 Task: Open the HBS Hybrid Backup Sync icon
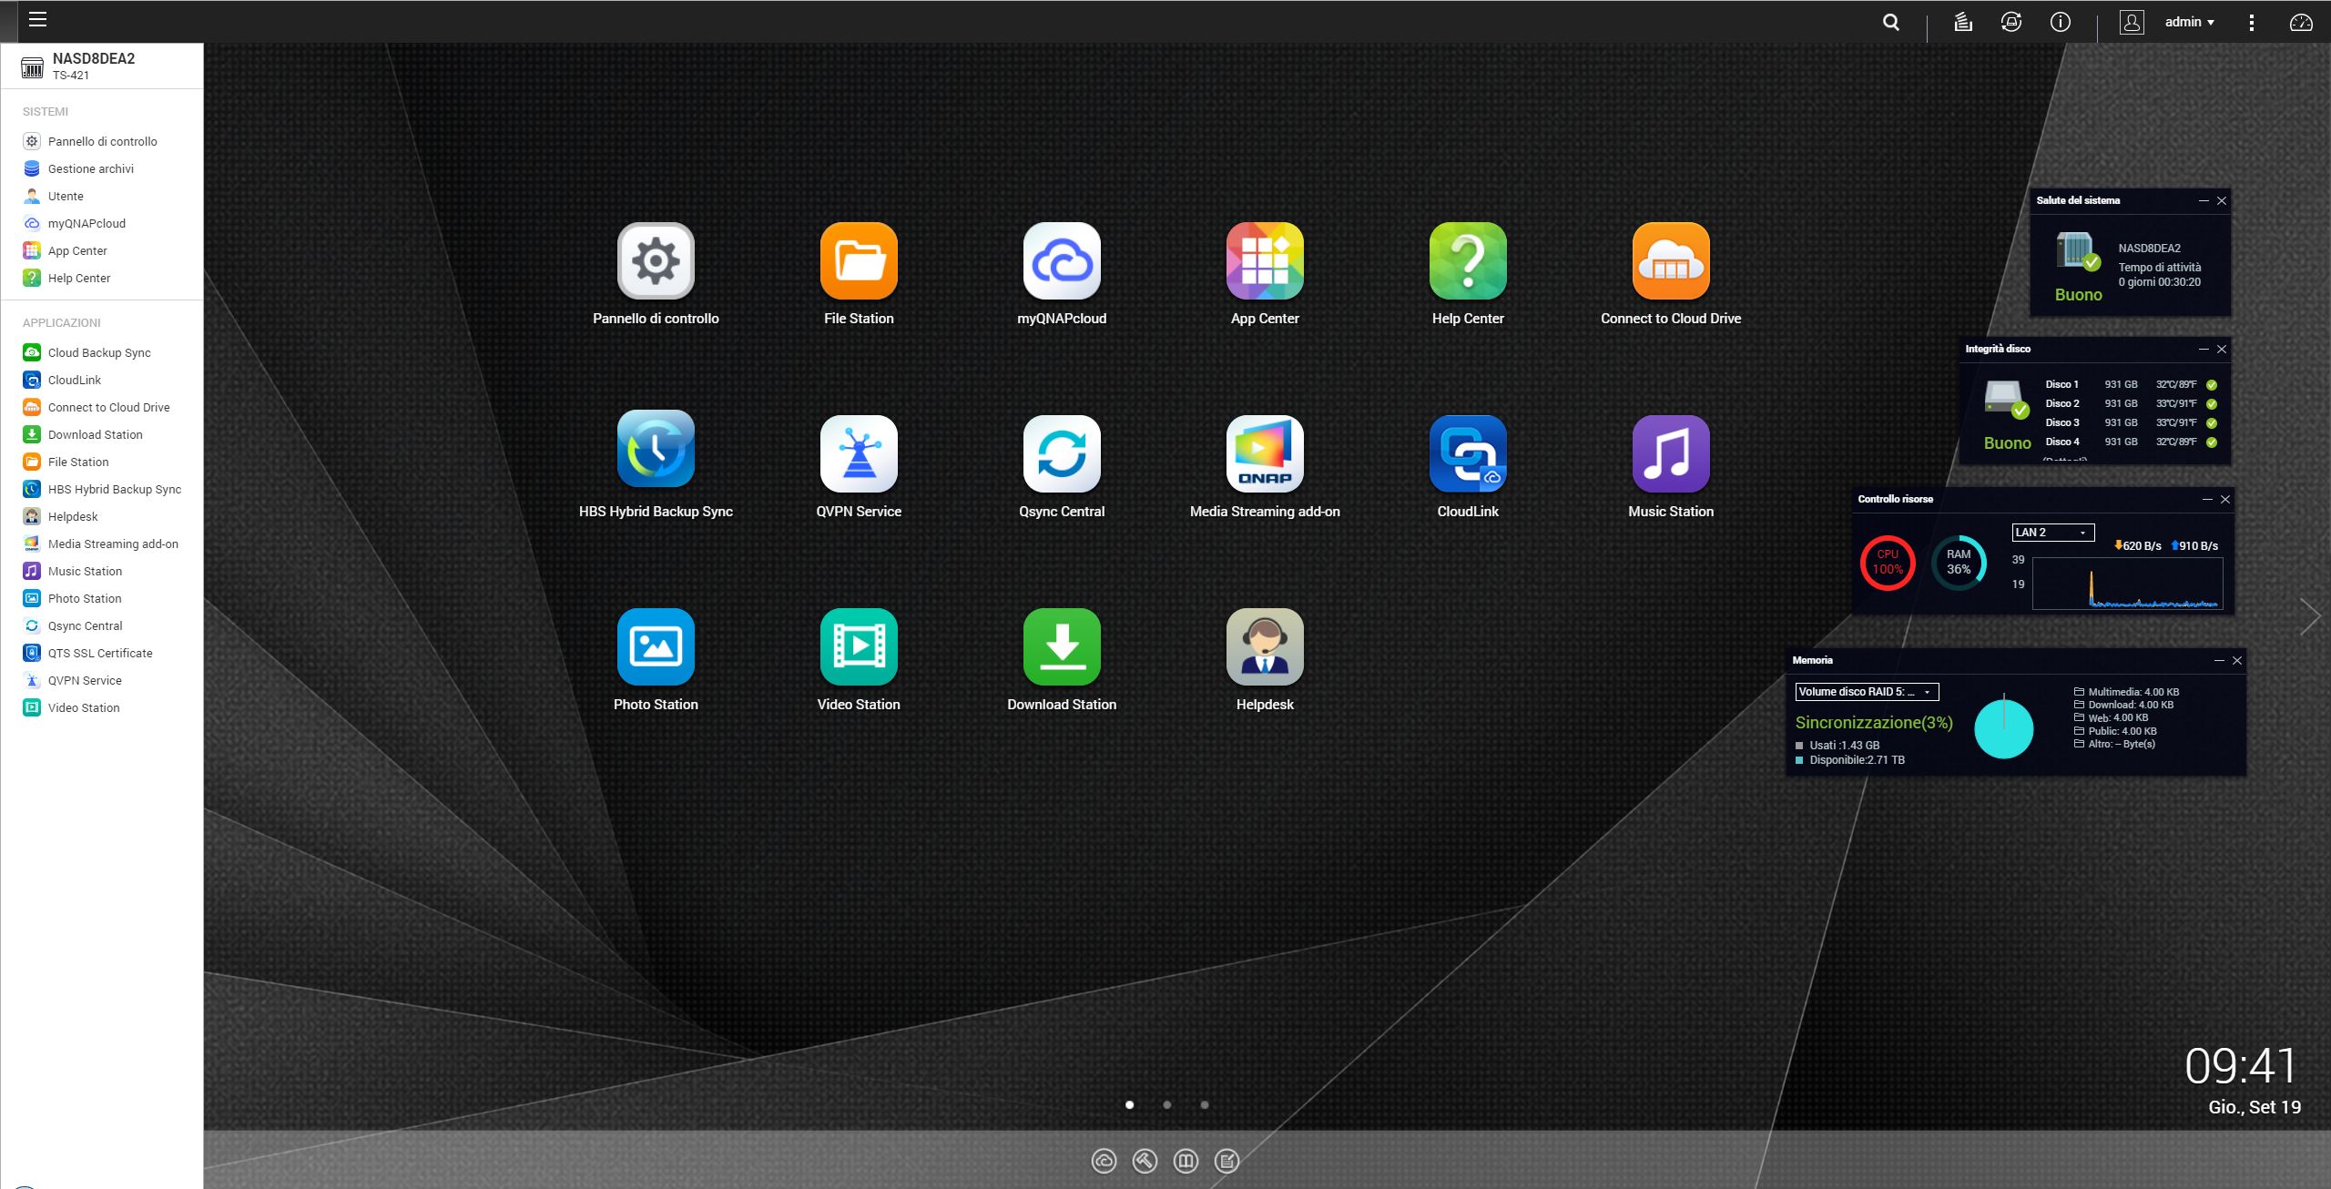pos(656,449)
